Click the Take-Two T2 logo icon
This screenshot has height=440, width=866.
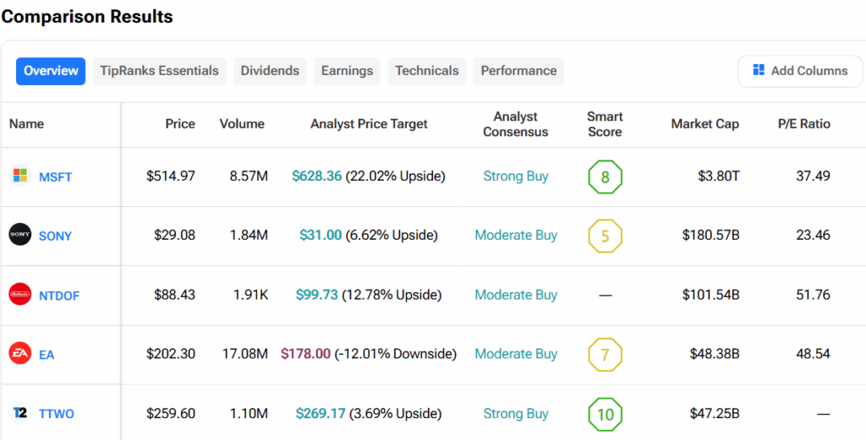pos(20,412)
